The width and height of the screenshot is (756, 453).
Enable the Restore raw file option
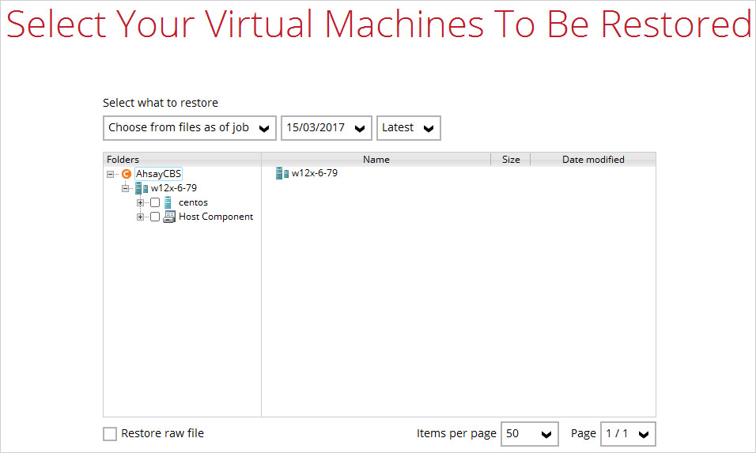[110, 434]
